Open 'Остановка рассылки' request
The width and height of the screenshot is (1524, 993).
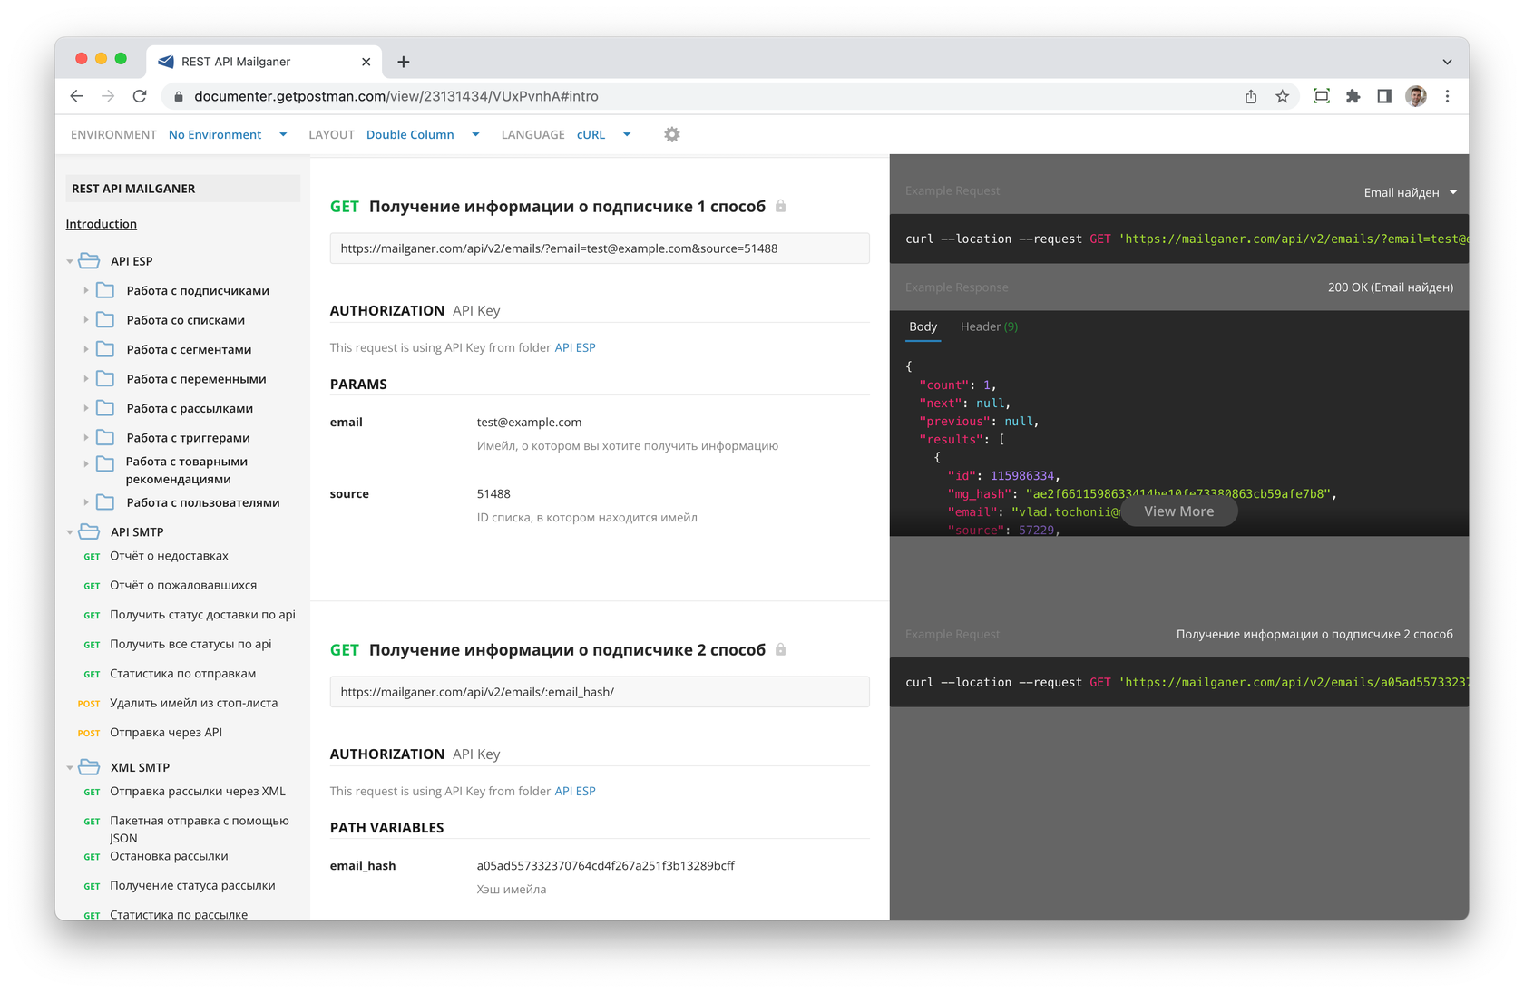pos(169,856)
